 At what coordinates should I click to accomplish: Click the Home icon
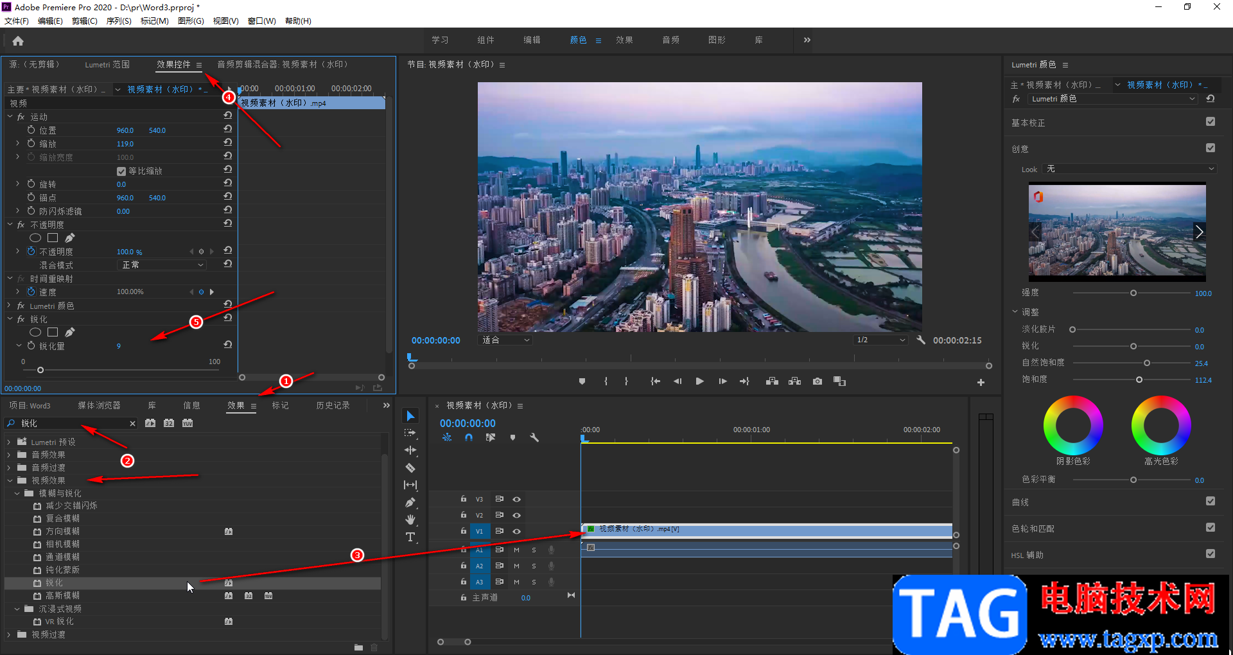[x=18, y=41]
